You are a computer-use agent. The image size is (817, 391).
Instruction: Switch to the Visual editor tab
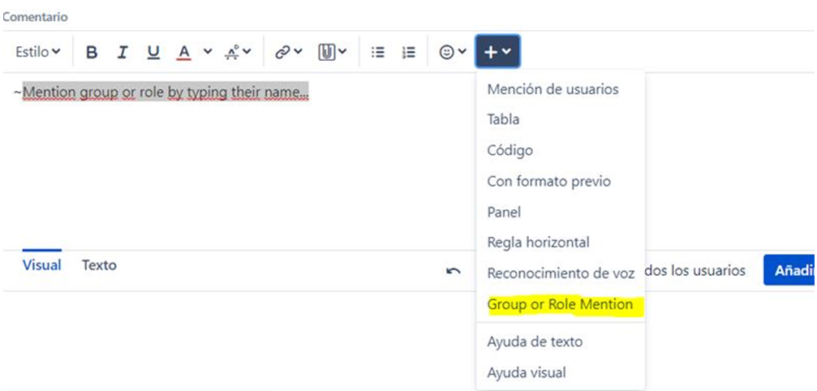[41, 265]
